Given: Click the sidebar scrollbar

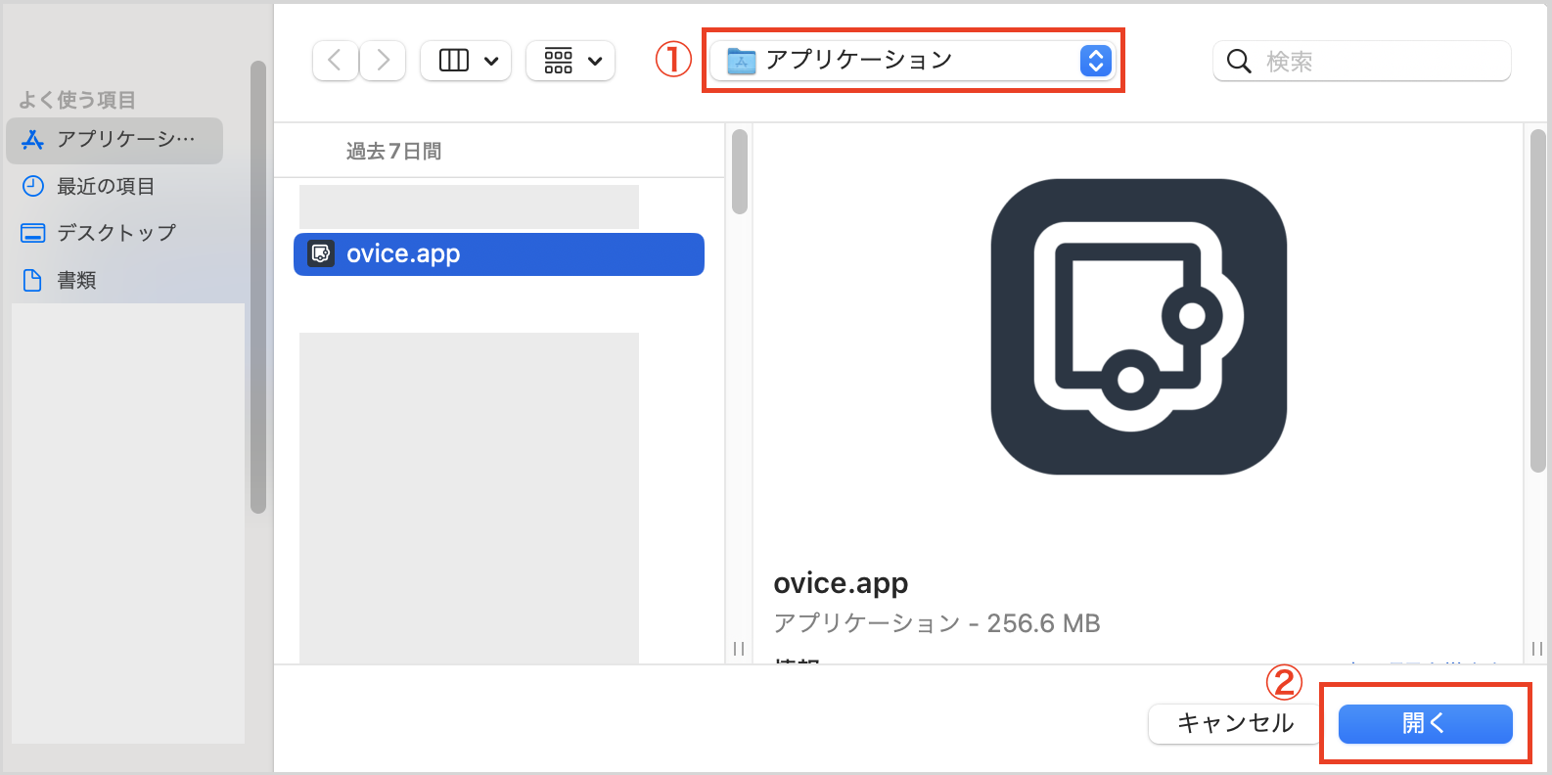Looking at the screenshot, I should (258, 287).
